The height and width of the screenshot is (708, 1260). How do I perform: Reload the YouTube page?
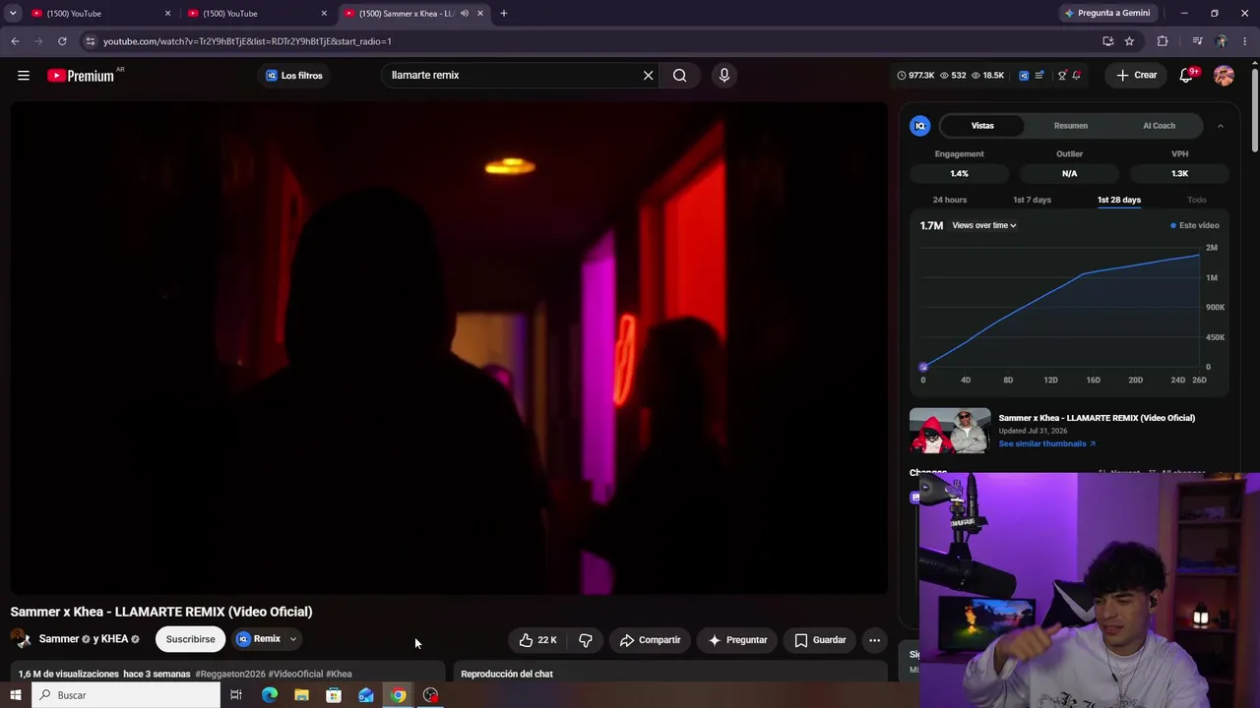pos(62,41)
